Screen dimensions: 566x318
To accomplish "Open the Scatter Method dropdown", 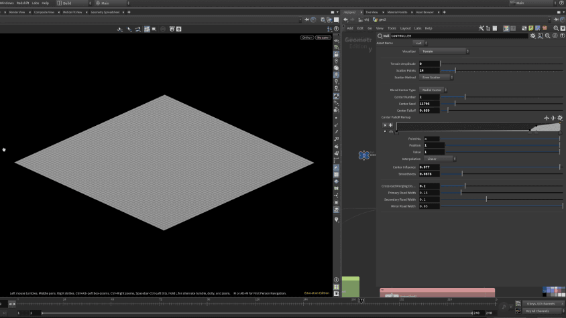I will (435, 77).
